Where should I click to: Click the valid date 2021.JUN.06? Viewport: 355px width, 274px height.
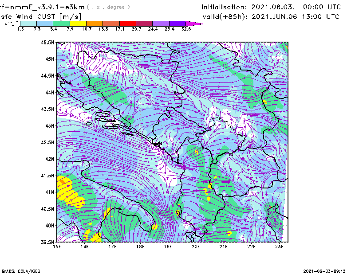(x=274, y=17)
